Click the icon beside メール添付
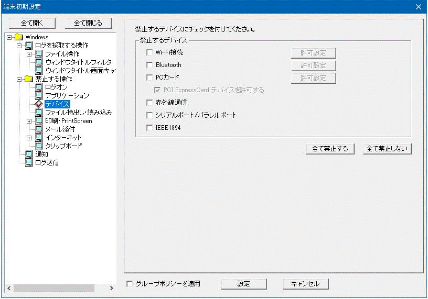 click(x=39, y=129)
